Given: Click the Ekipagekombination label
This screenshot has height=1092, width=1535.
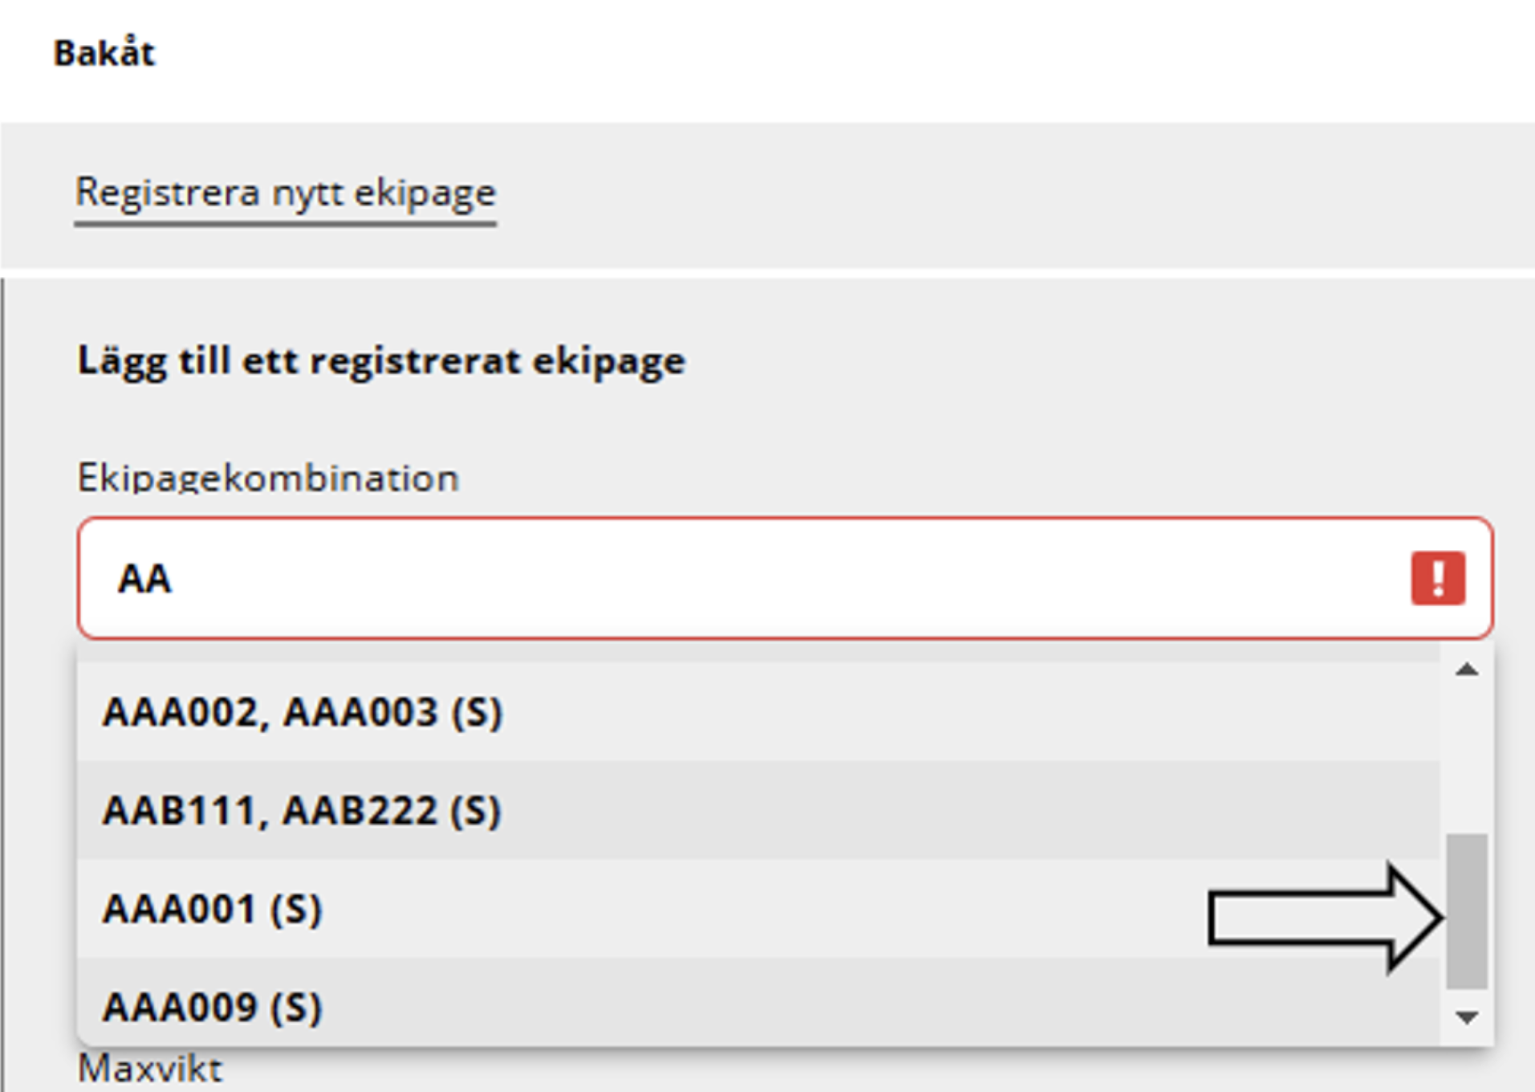Looking at the screenshot, I should (x=268, y=478).
